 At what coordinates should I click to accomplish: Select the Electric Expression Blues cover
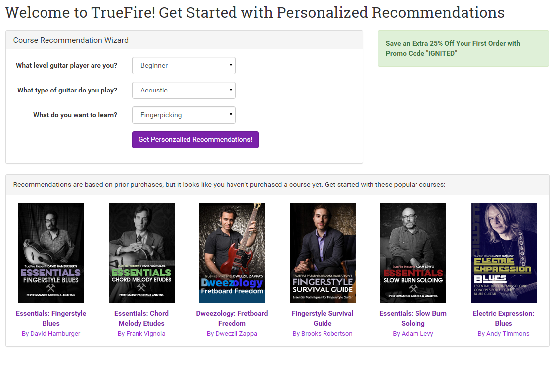tap(504, 253)
